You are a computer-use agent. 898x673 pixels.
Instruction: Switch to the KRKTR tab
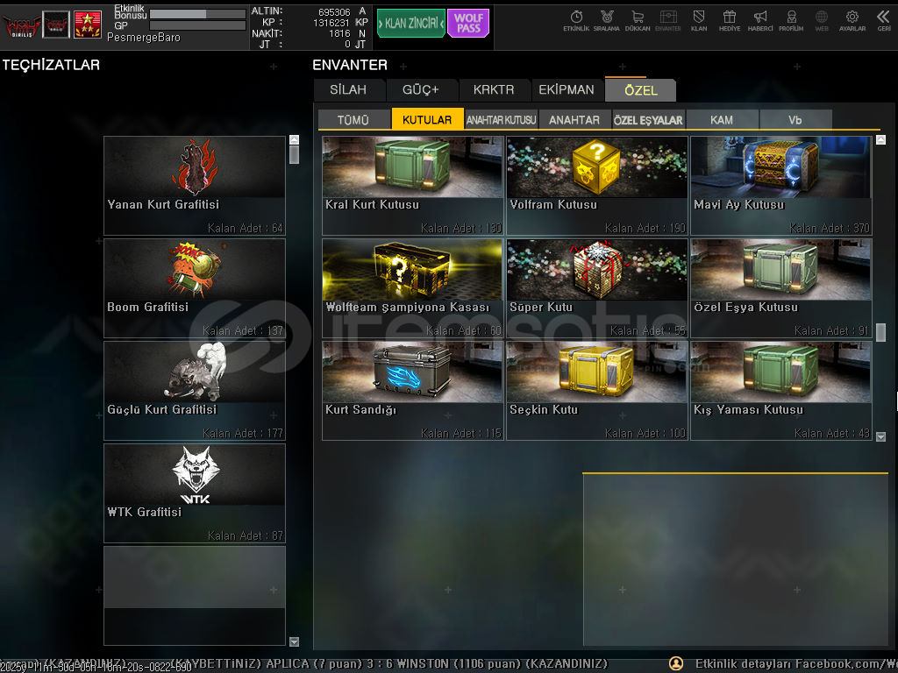pos(494,90)
